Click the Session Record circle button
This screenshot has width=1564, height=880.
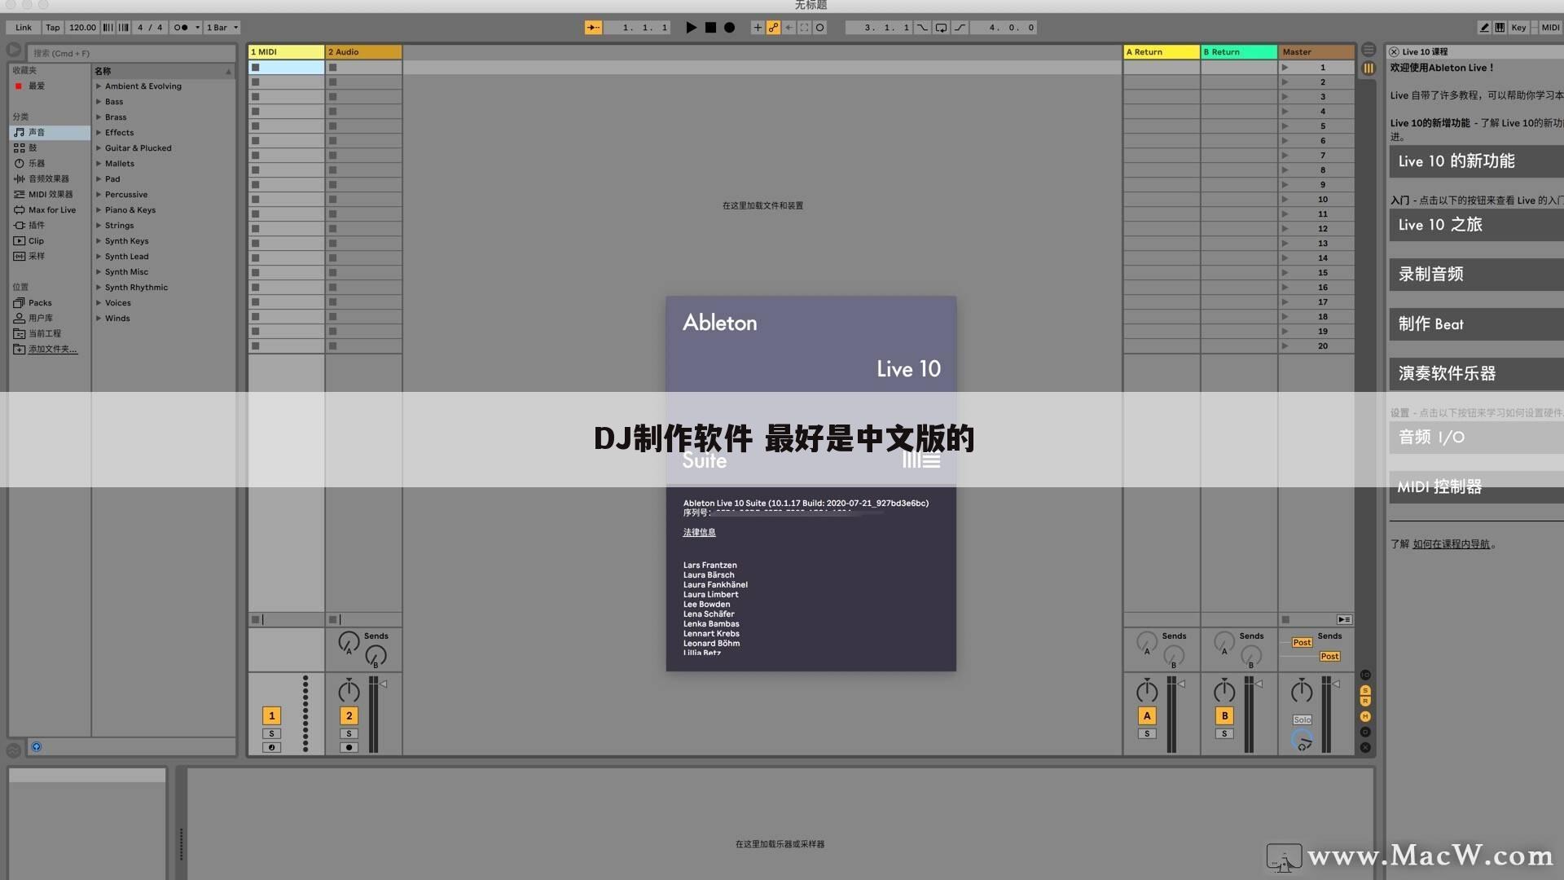820,27
